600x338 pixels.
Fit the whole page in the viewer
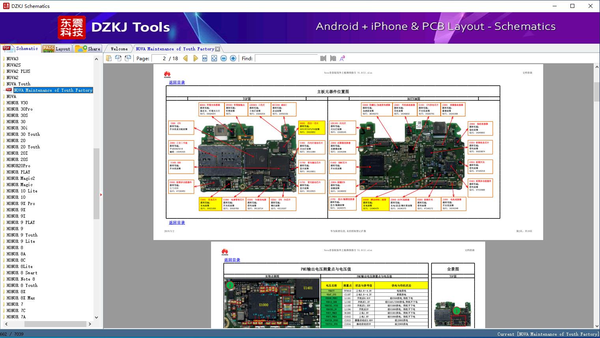(x=214, y=58)
